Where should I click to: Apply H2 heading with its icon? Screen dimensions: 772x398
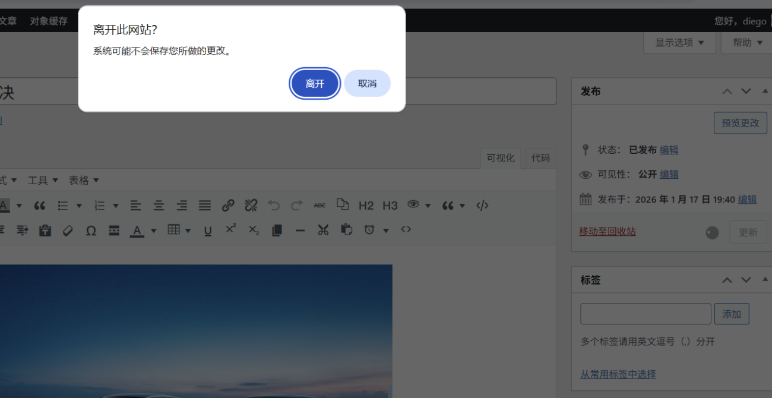click(x=366, y=205)
